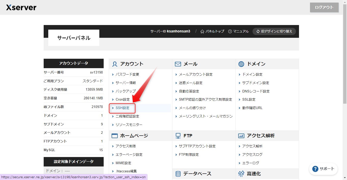
Task: Click the データベース stack icon
Action: coord(178,174)
